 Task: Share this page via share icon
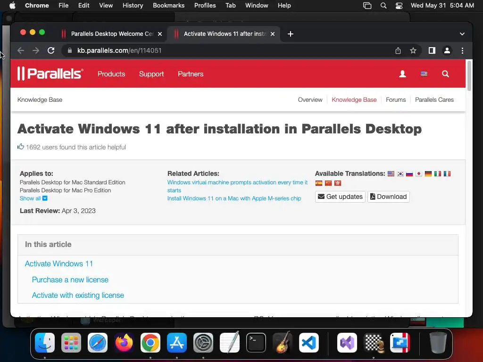click(x=398, y=50)
